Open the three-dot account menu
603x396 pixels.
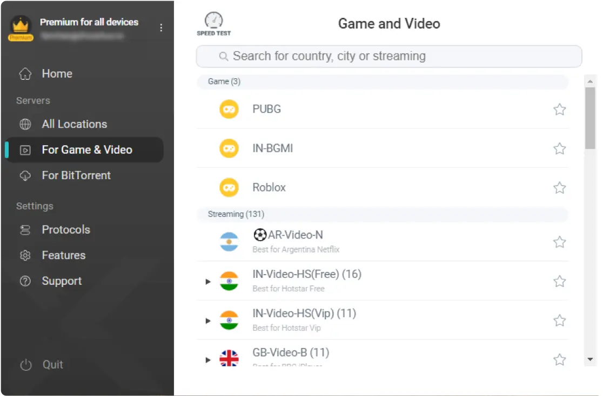(161, 28)
